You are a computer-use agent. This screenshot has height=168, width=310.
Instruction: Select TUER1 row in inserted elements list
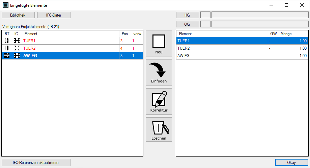(x=242, y=41)
